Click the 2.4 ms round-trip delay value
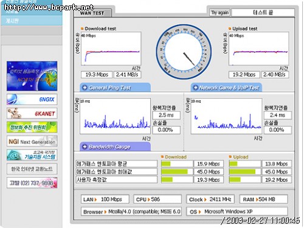 (x=278, y=115)
